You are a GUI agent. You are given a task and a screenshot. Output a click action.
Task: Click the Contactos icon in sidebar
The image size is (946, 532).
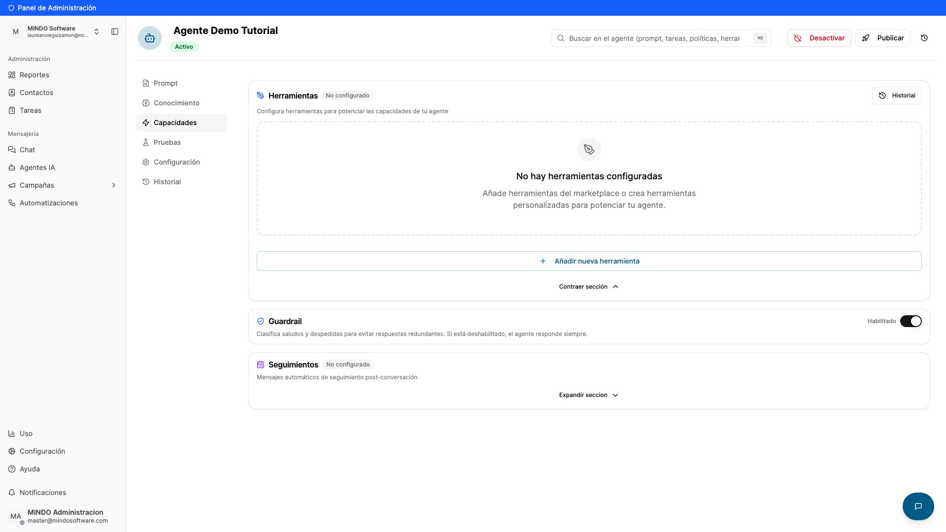click(12, 93)
